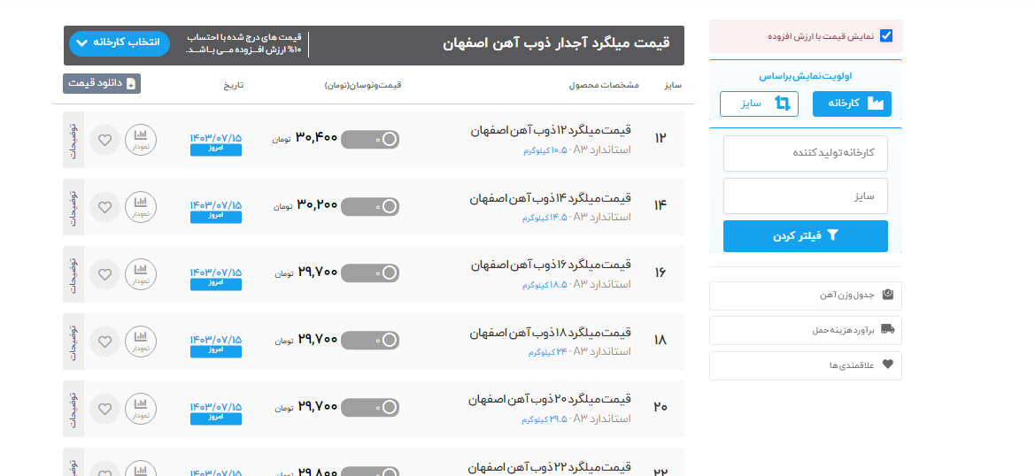1035x476 pixels.
Task: Favorite the size 18 rebar with heart icon
Action: [104, 342]
